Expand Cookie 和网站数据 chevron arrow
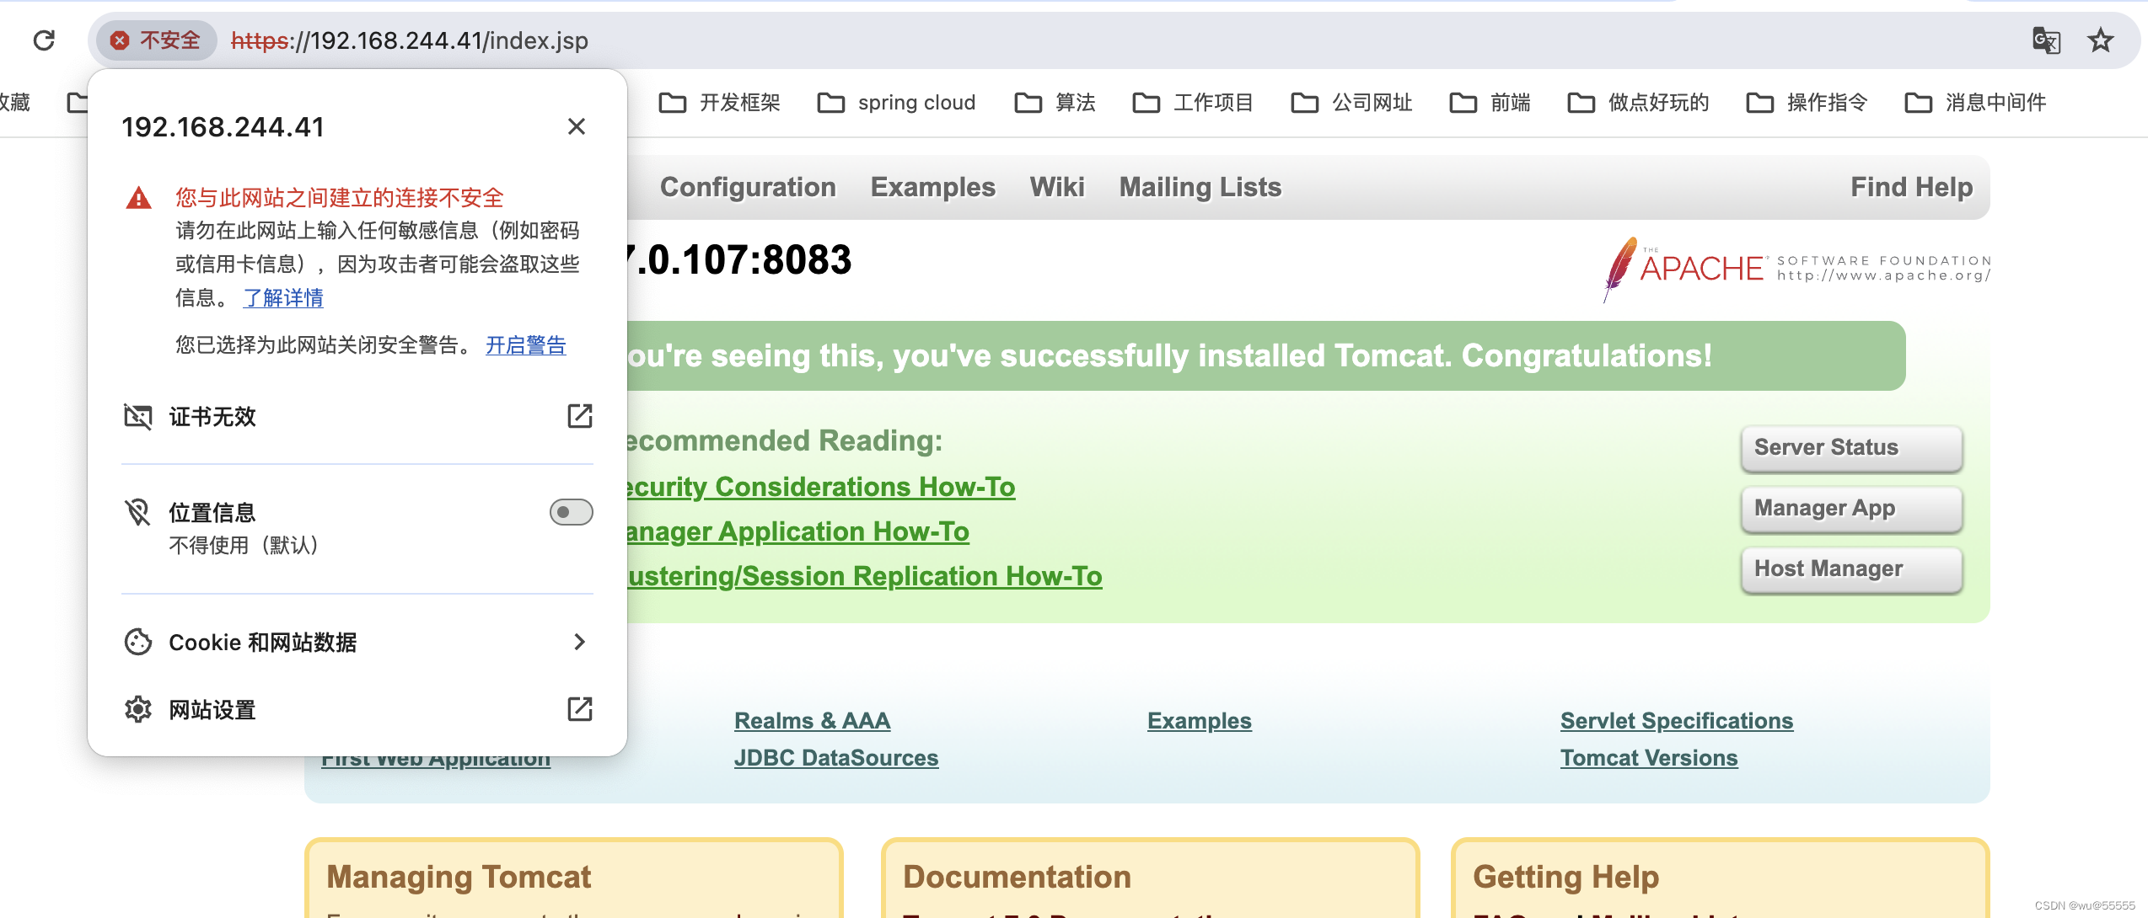 coord(579,642)
